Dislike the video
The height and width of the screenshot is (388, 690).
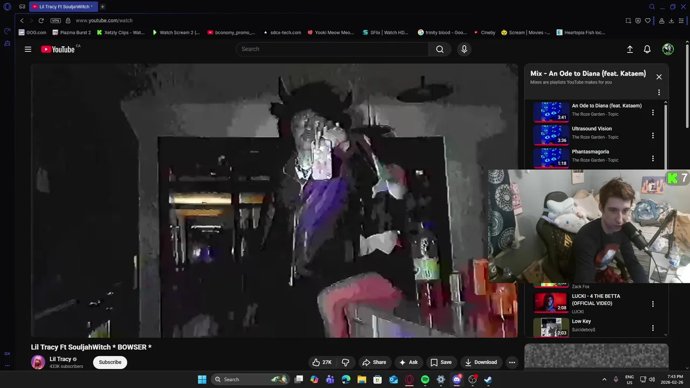346,362
